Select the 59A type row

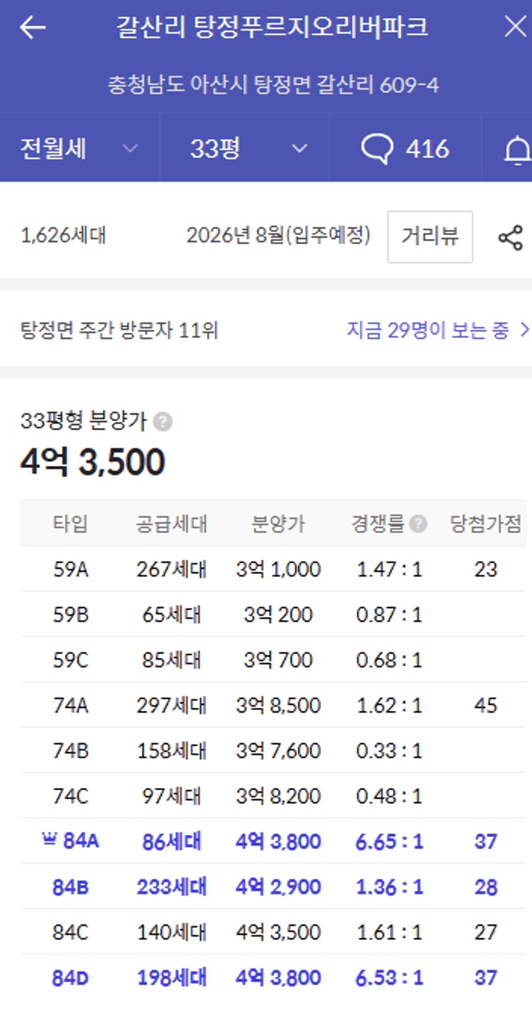coord(273,569)
